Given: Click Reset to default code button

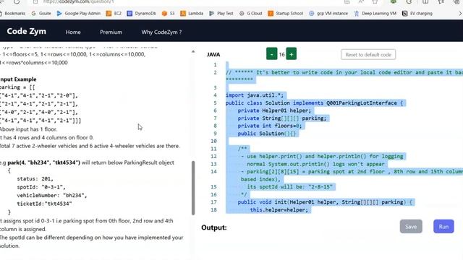Looking at the screenshot, I should coord(368,55).
